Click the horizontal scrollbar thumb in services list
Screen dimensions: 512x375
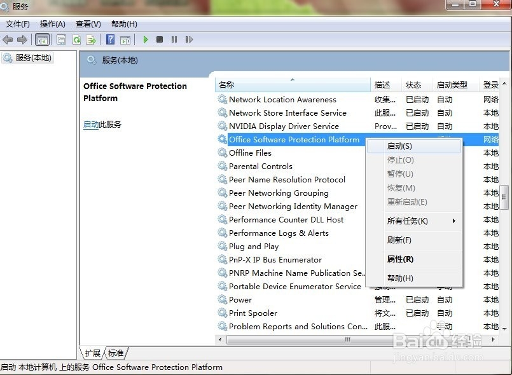click(348, 339)
